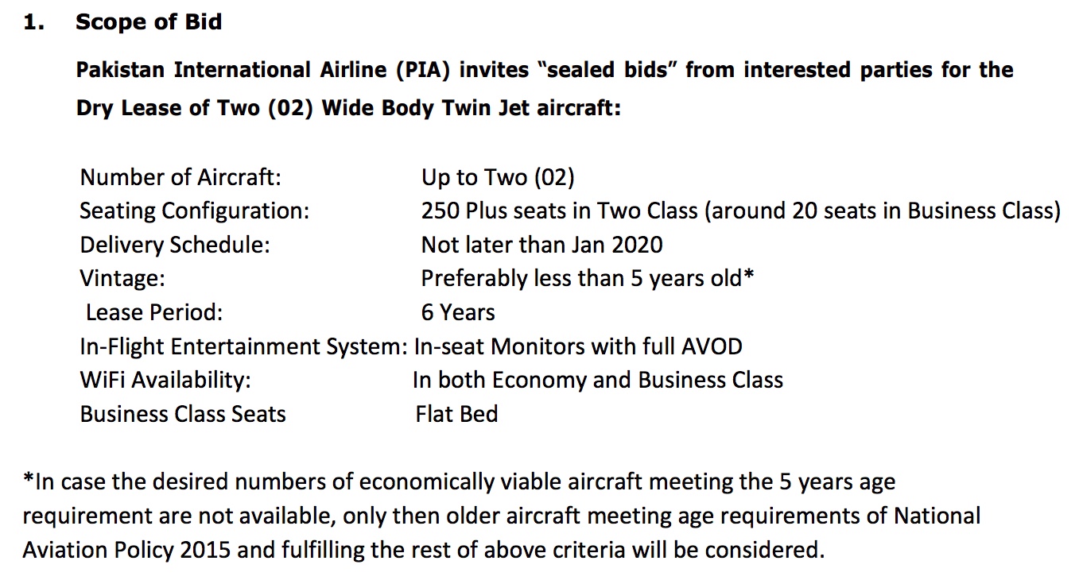This screenshot has width=1079, height=580.
Task: Click the 'Business Class Seats' label
Action: click(x=183, y=414)
